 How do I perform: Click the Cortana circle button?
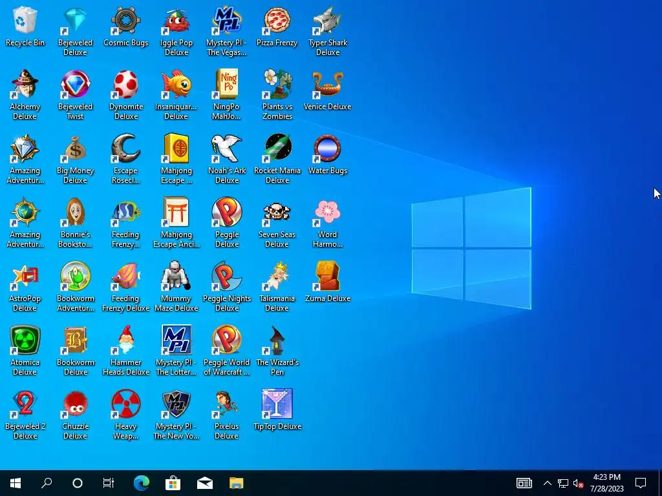click(x=78, y=483)
